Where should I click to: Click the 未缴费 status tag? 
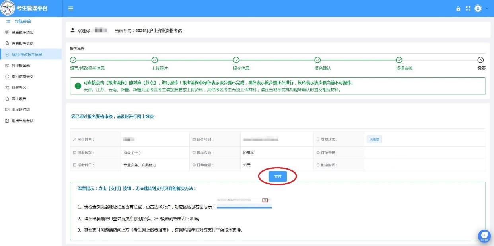tap(374, 139)
